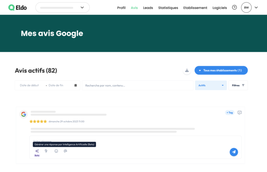The image size is (267, 172).
Task: Click the Mes avis Google title
Action: click(52, 33)
